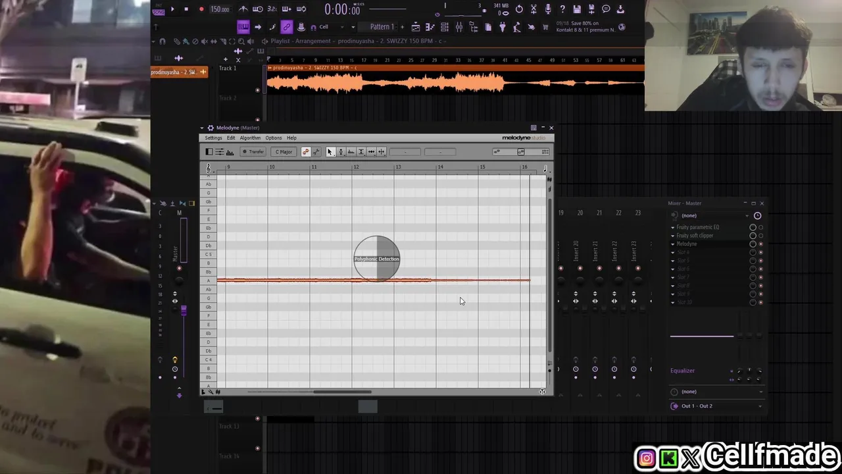The width and height of the screenshot is (842, 474).
Task: Click the download arrow icon in the top bar
Action: (x=620, y=9)
